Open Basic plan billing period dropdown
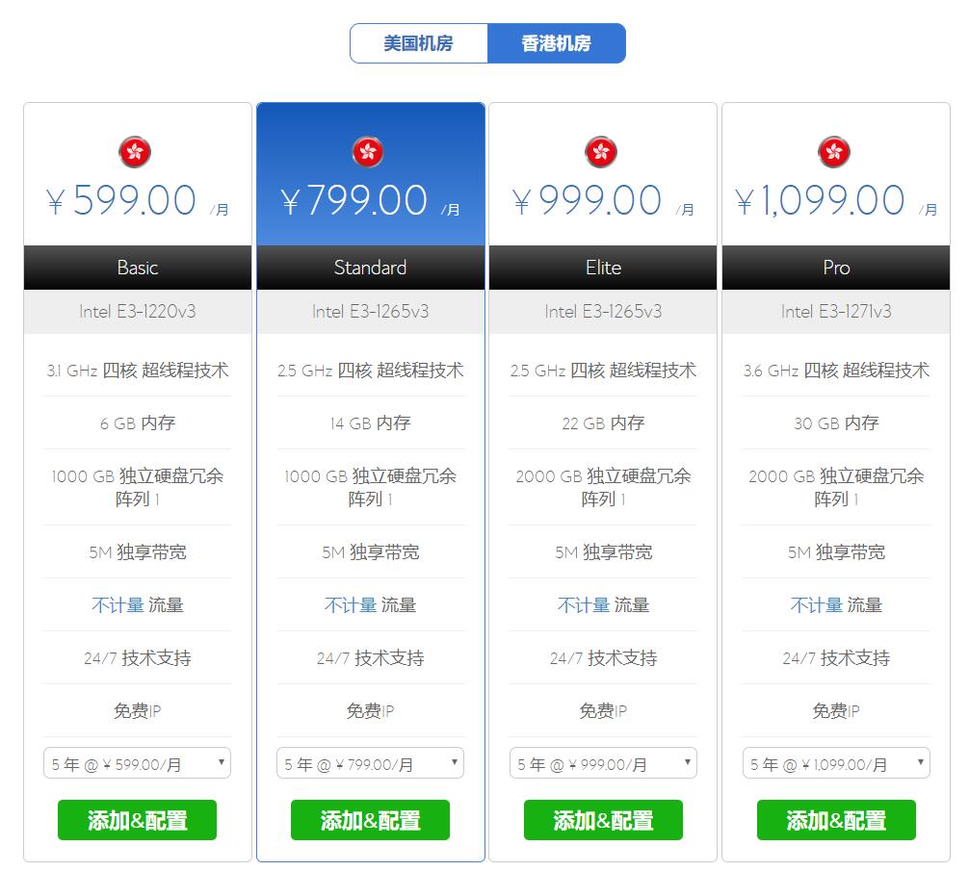Screen dimensions: 969x871 (x=137, y=763)
